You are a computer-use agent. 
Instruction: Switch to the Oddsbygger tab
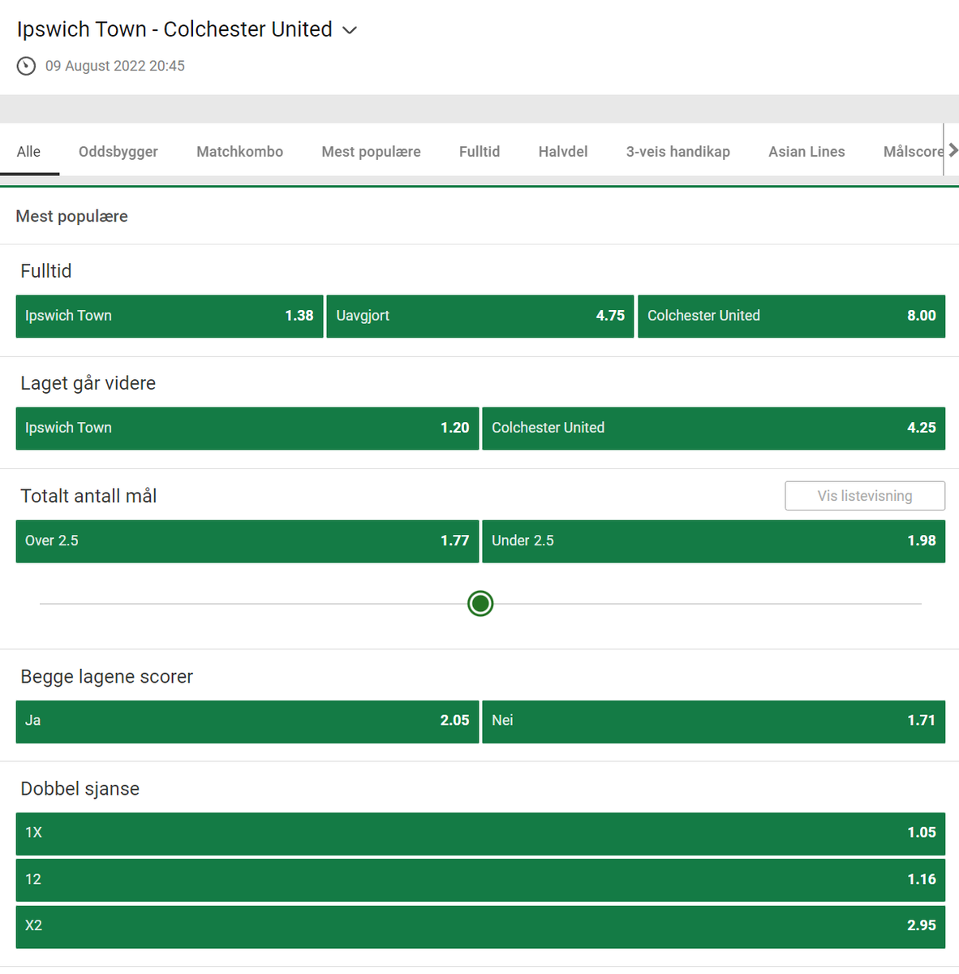tap(118, 152)
